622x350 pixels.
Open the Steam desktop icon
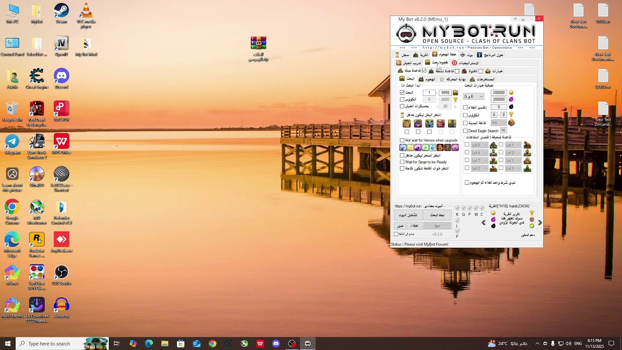[61, 13]
